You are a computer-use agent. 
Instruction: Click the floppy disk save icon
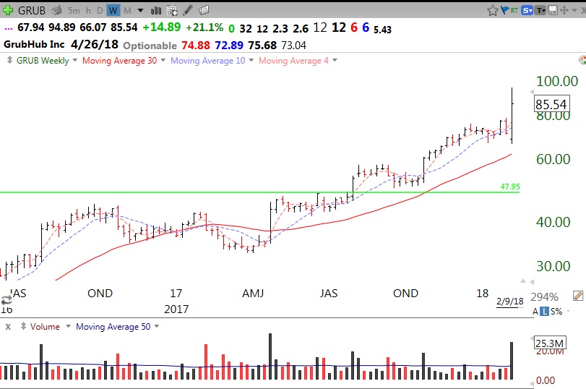click(x=552, y=10)
